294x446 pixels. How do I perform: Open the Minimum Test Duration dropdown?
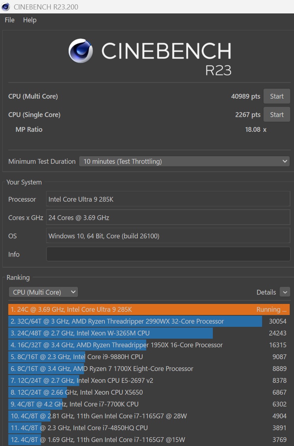click(x=184, y=161)
